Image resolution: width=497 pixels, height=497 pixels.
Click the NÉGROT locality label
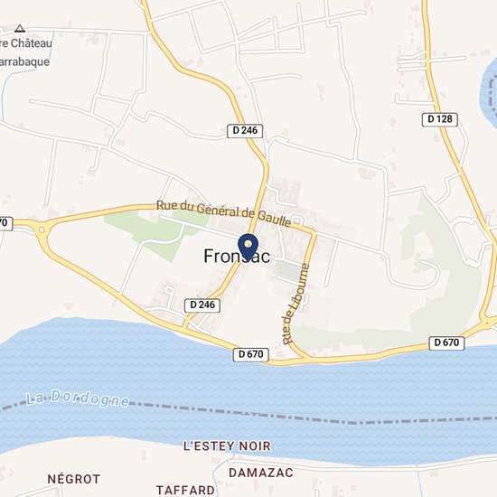[x=74, y=479]
